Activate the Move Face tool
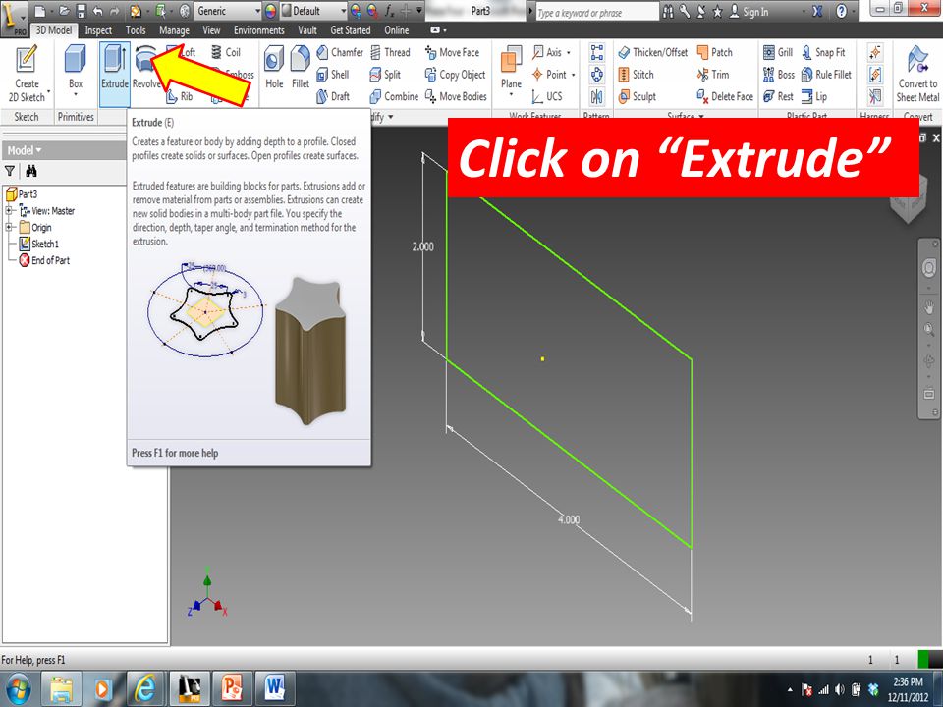The height and width of the screenshot is (707, 943). [452, 52]
